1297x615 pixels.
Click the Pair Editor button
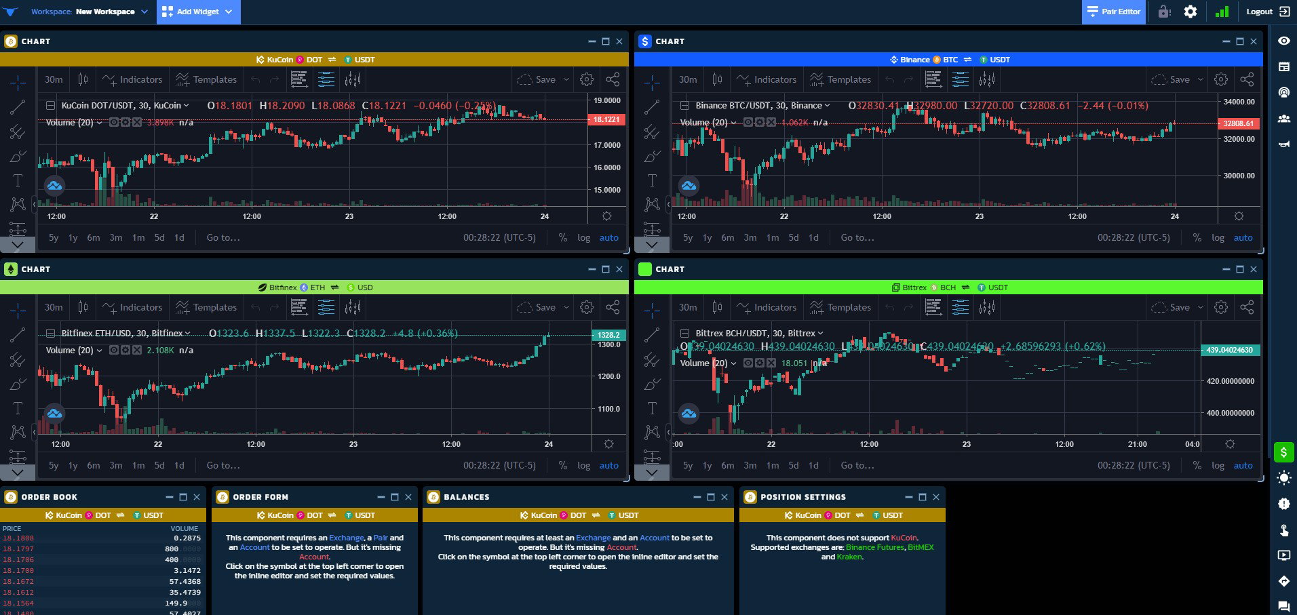(1113, 12)
